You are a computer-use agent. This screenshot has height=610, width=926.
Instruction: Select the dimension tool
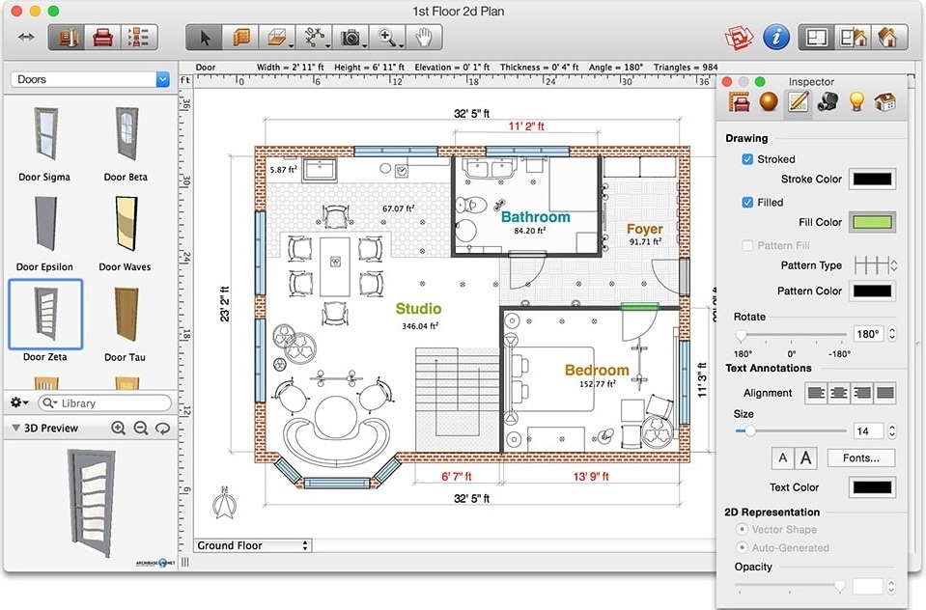tap(315, 38)
